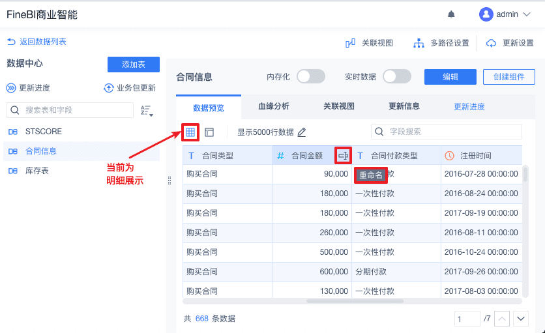
Task: Go to next page arrow
Action: pos(520,319)
